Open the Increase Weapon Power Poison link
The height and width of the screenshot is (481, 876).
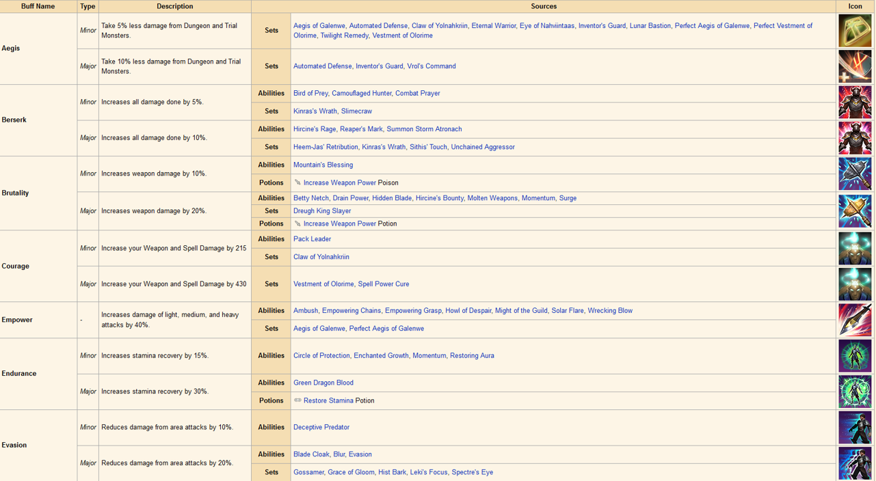[340, 182]
